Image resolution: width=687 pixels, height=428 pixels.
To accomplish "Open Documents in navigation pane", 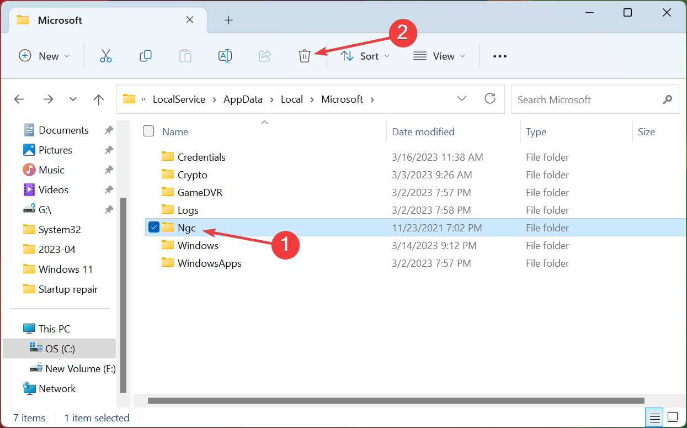I will [63, 130].
